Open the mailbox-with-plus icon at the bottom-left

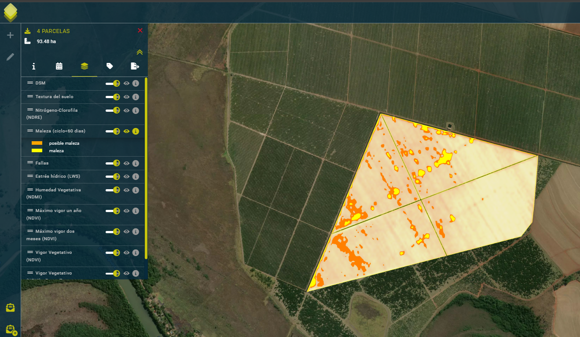click(11, 330)
